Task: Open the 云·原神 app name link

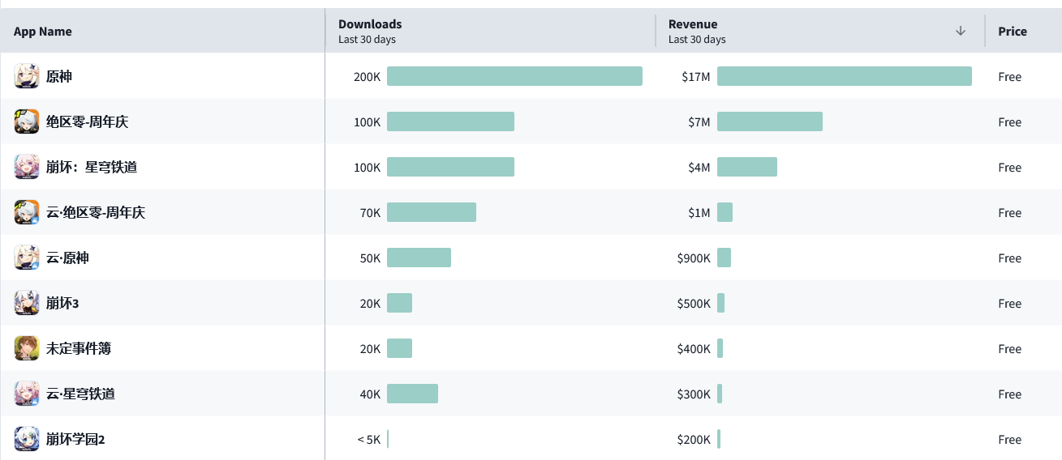Action: [67, 258]
